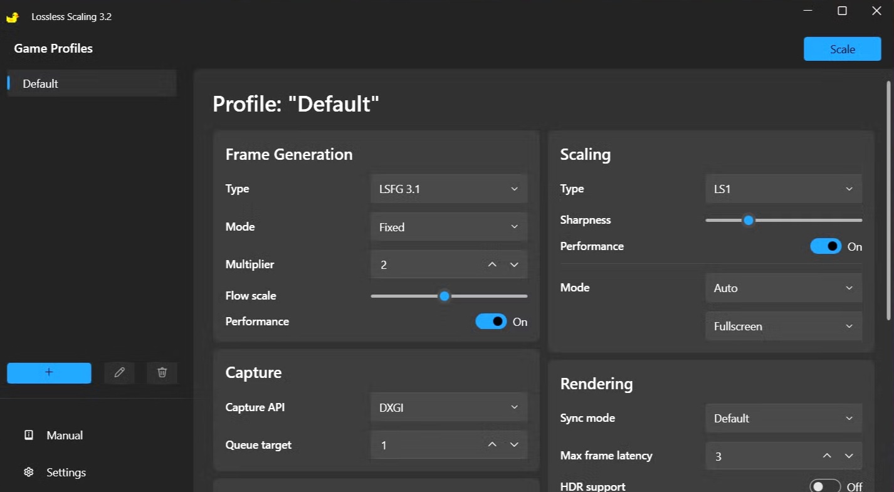The image size is (894, 492).
Task: Decrease Queue target with down arrow
Action: pos(514,445)
